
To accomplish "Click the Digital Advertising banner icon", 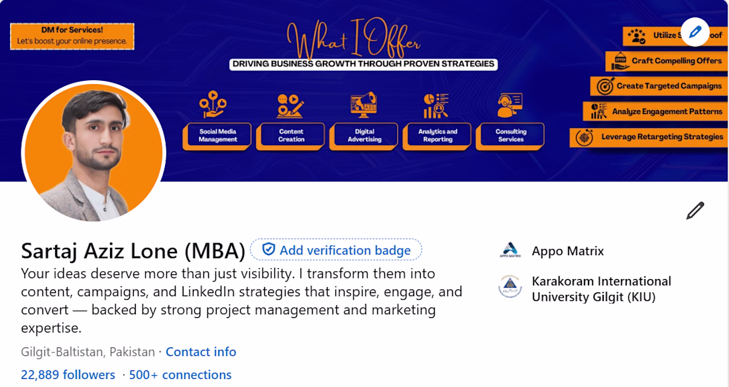I will [x=364, y=105].
